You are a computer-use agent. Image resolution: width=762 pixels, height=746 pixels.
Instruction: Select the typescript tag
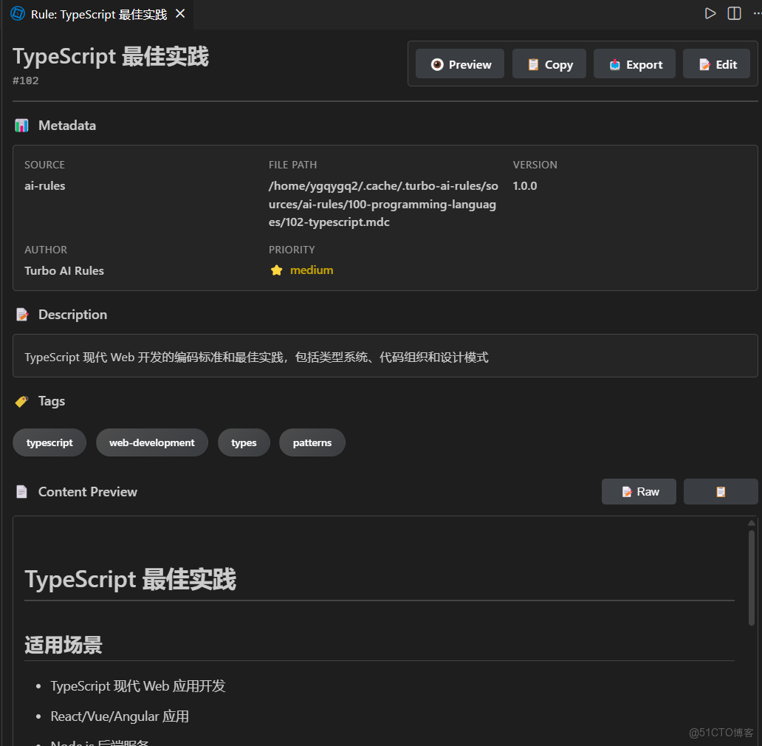tap(49, 442)
